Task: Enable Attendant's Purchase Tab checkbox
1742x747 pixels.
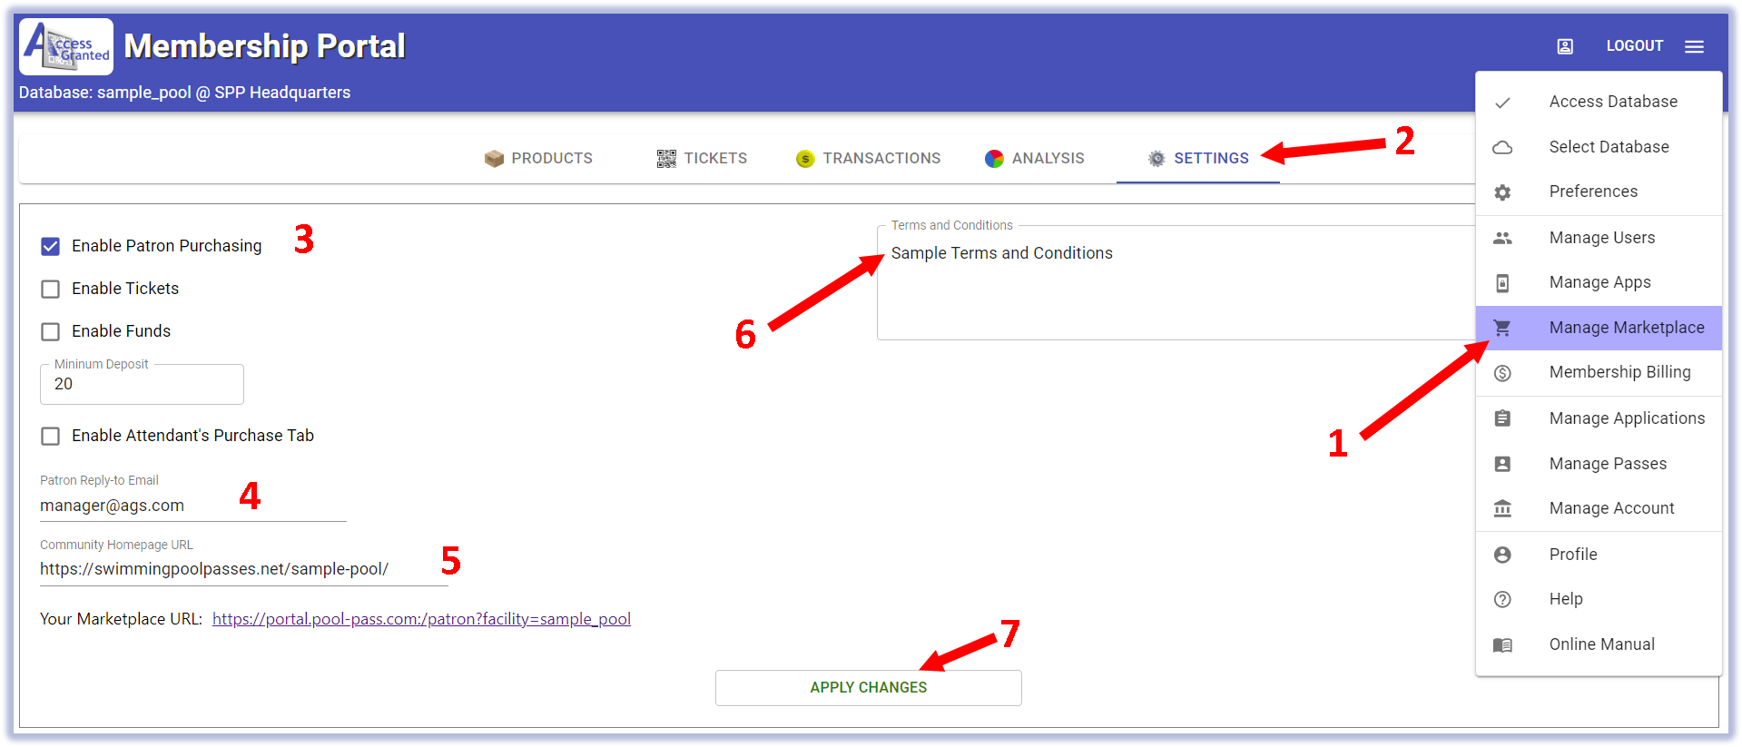Action: coord(51,436)
